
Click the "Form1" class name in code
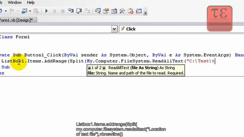(x=22, y=37)
